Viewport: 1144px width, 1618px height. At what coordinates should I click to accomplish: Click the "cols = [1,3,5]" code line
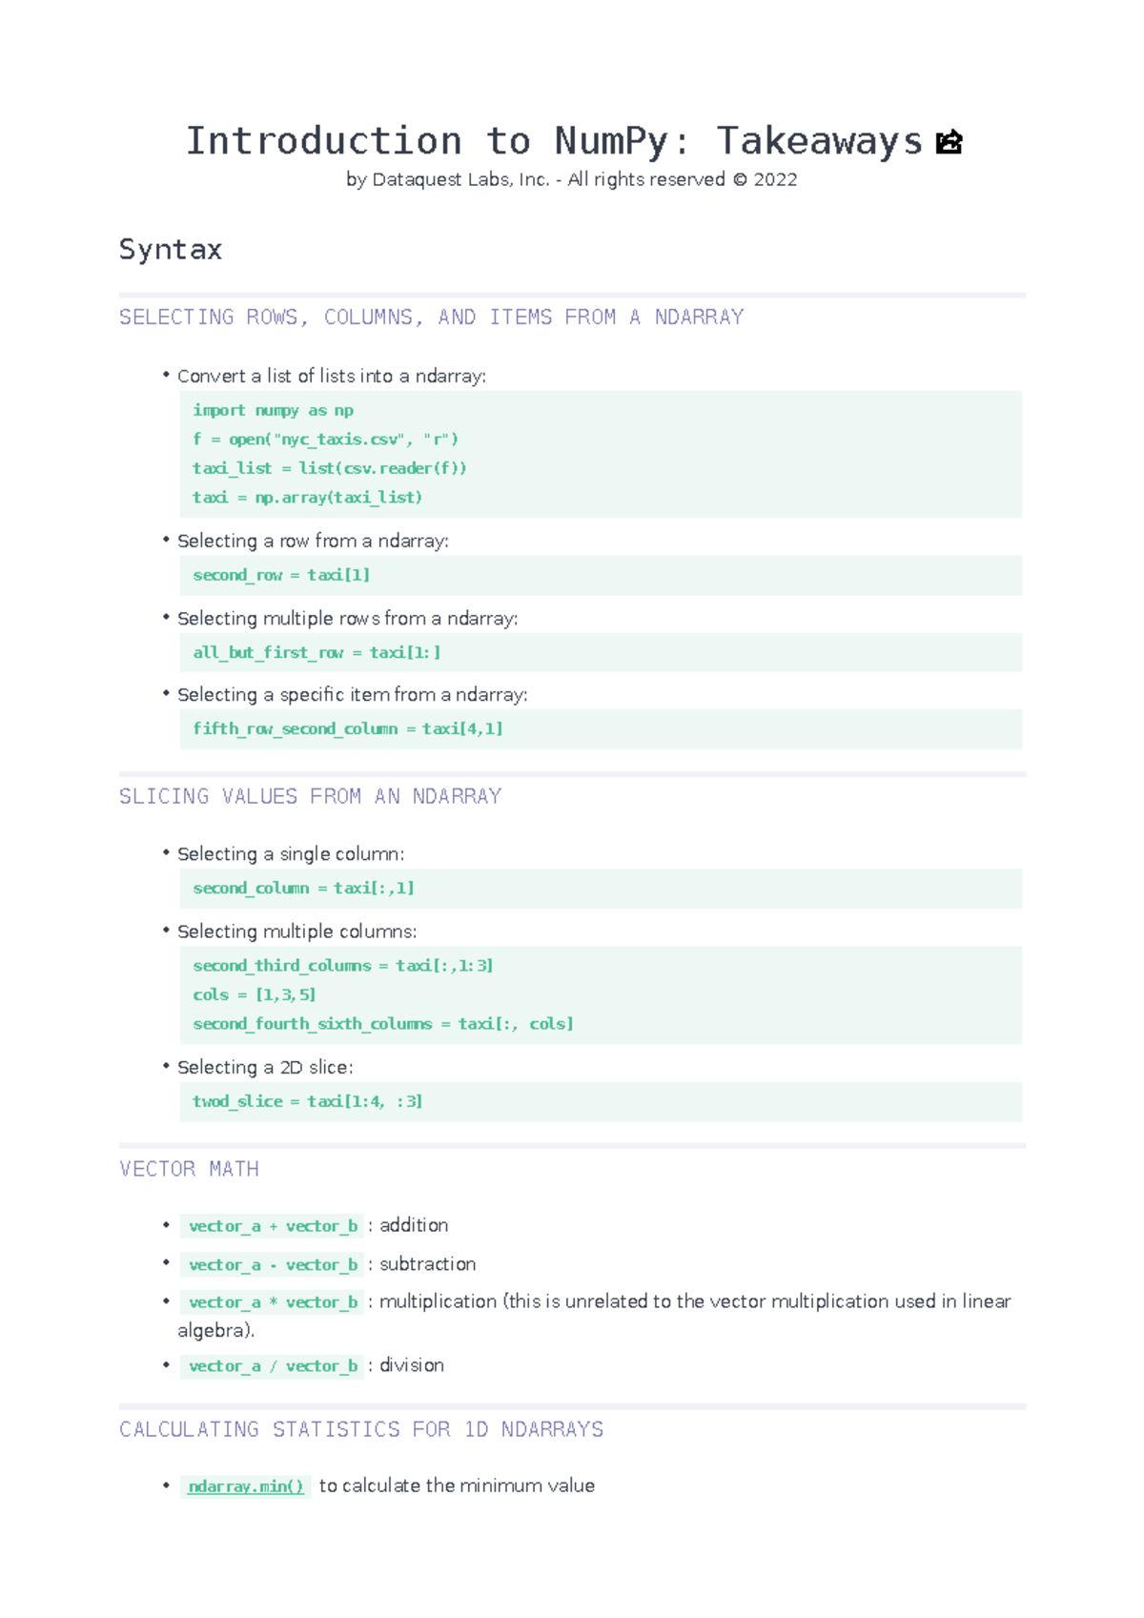click(254, 994)
